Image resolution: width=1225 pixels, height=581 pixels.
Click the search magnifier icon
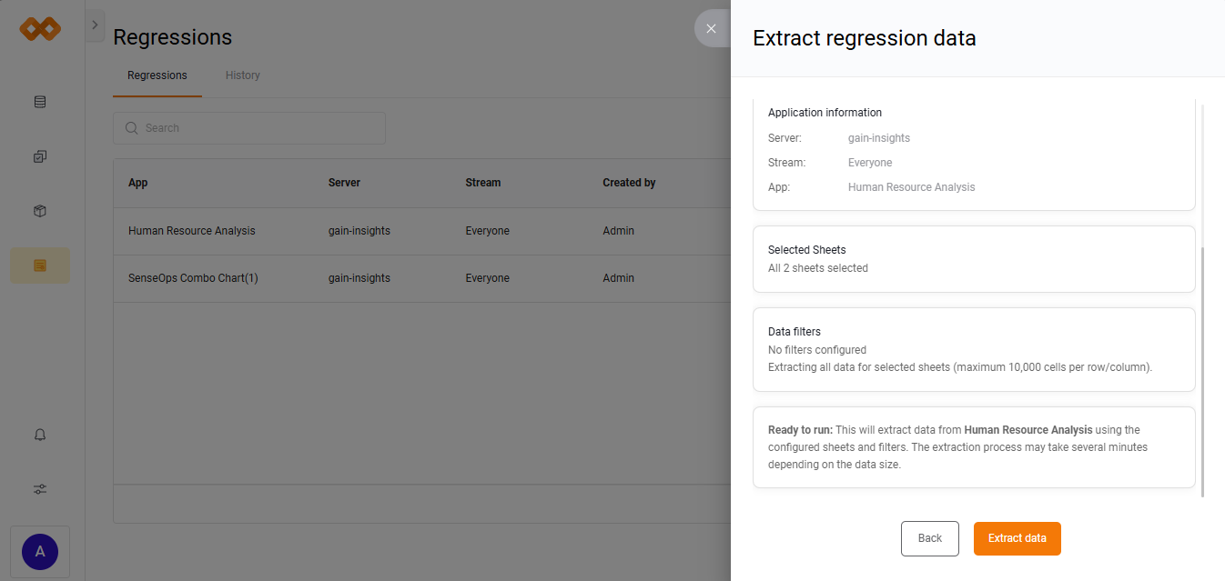click(x=132, y=127)
